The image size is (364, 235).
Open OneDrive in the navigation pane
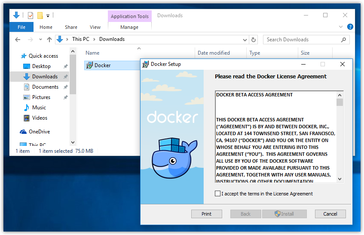(39, 132)
